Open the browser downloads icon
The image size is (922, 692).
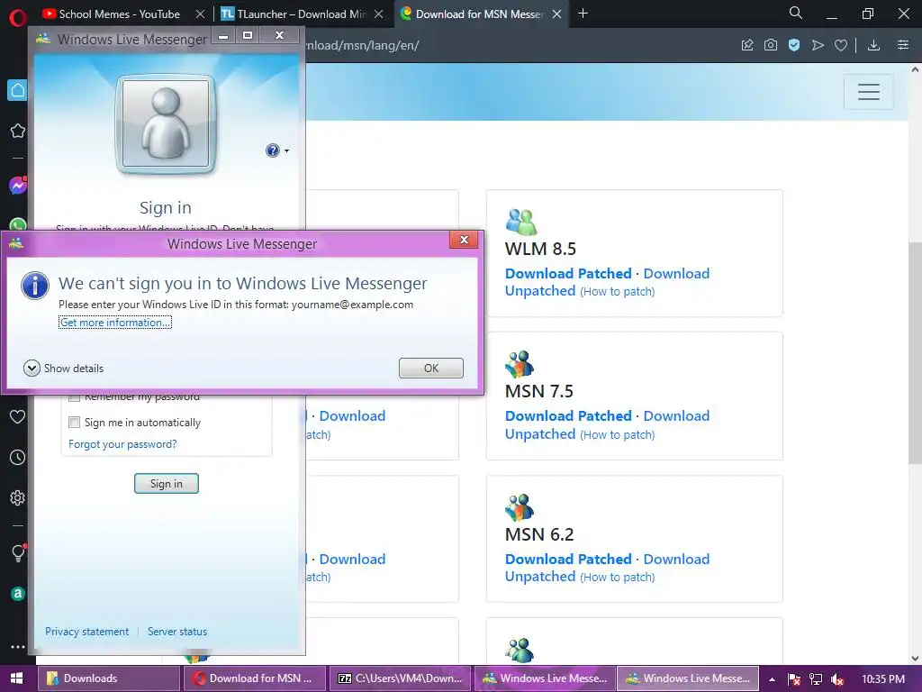(873, 45)
